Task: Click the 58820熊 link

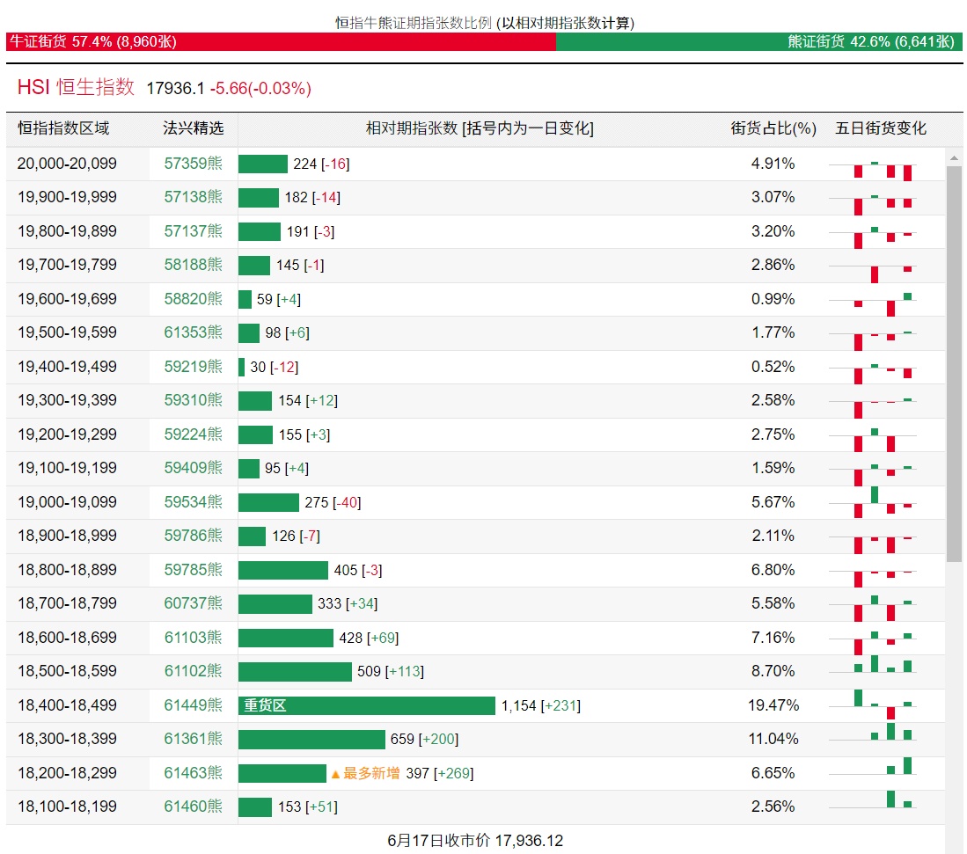Action: (193, 299)
